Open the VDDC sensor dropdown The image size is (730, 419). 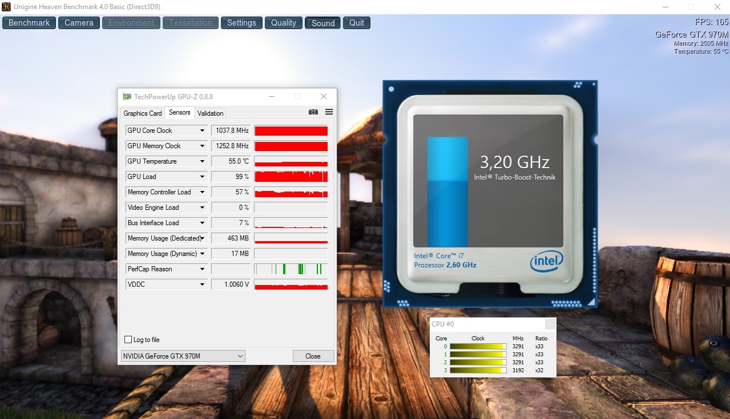pos(202,284)
